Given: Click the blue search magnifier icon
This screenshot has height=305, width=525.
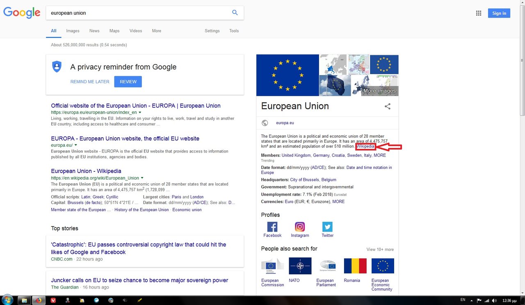Looking at the screenshot, I should point(235,13).
